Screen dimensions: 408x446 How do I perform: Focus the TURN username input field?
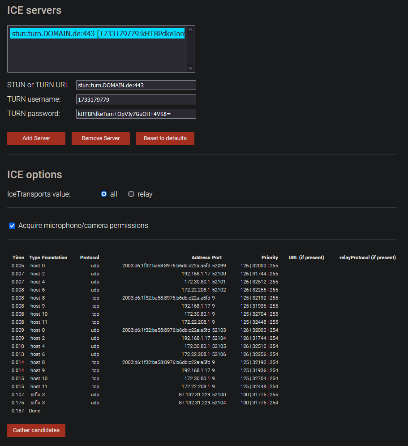136,99
